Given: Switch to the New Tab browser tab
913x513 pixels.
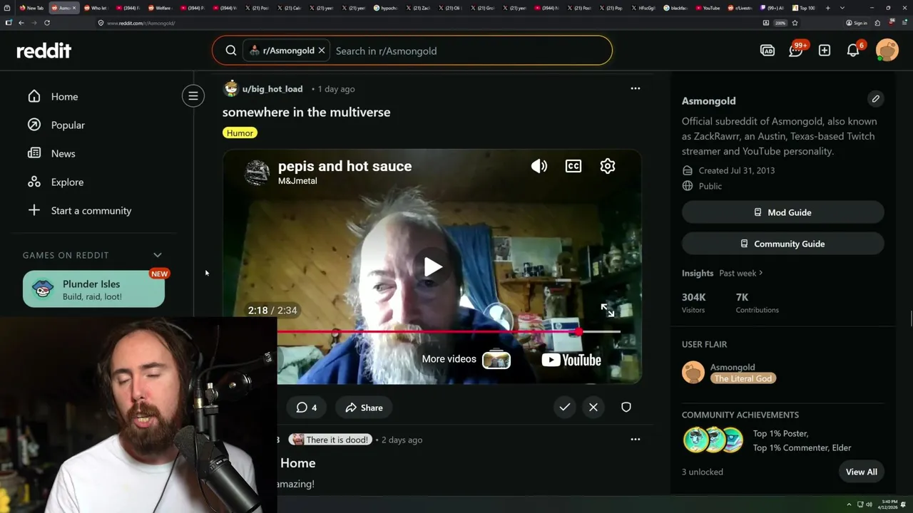Looking at the screenshot, I should 32,8.
